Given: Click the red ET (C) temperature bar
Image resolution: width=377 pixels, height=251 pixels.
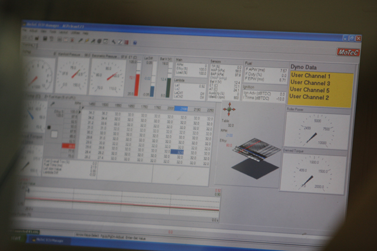Looking at the screenshot, I should [x=137, y=85].
